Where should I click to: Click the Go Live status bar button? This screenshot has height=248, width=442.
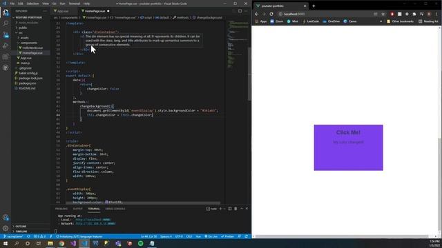point(211,236)
